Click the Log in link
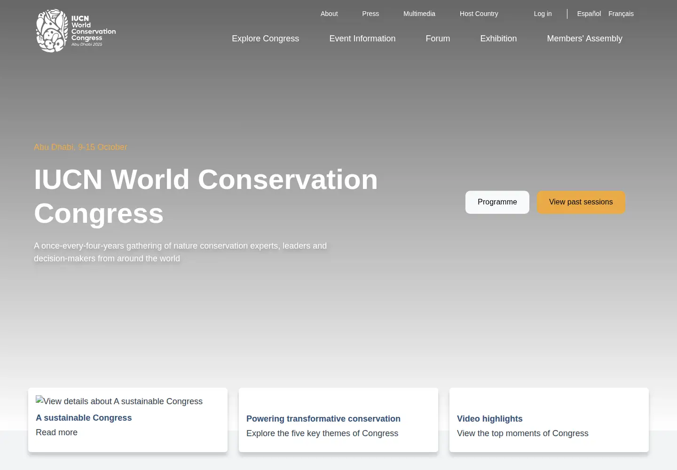Image resolution: width=677 pixels, height=470 pixels. (x=543, y=14)
